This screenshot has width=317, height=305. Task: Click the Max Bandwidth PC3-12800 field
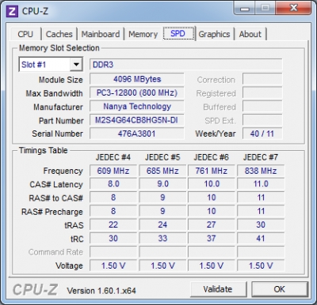click(x=137, y=92)
